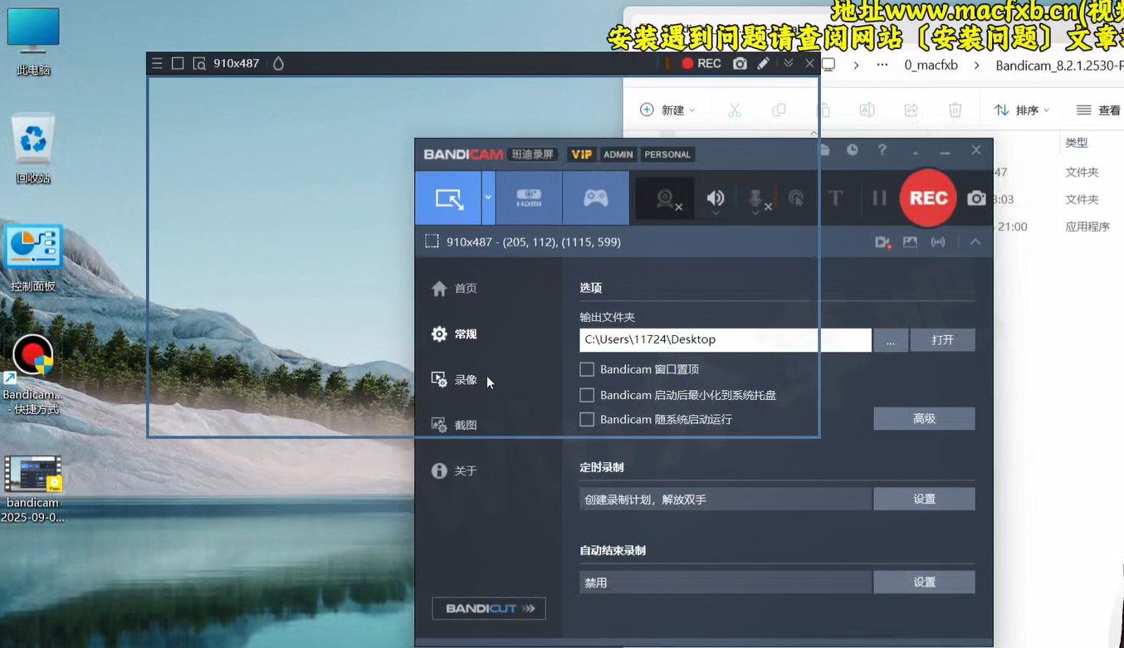Click the 高级 advanced options button

(924, 419)
